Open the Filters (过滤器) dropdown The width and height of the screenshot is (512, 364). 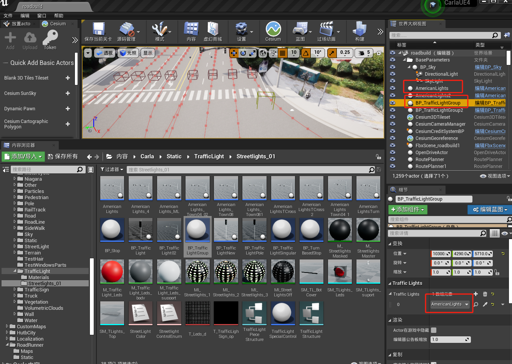point(112,170)
